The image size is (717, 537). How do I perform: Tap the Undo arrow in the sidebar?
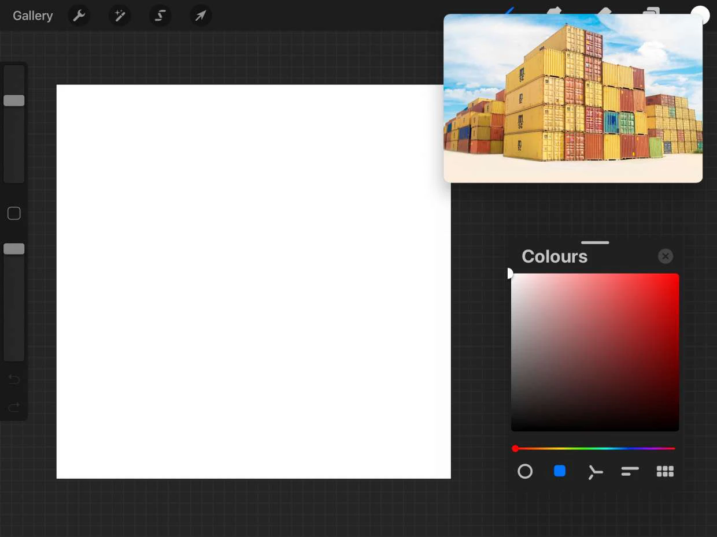tap(14, 379)
